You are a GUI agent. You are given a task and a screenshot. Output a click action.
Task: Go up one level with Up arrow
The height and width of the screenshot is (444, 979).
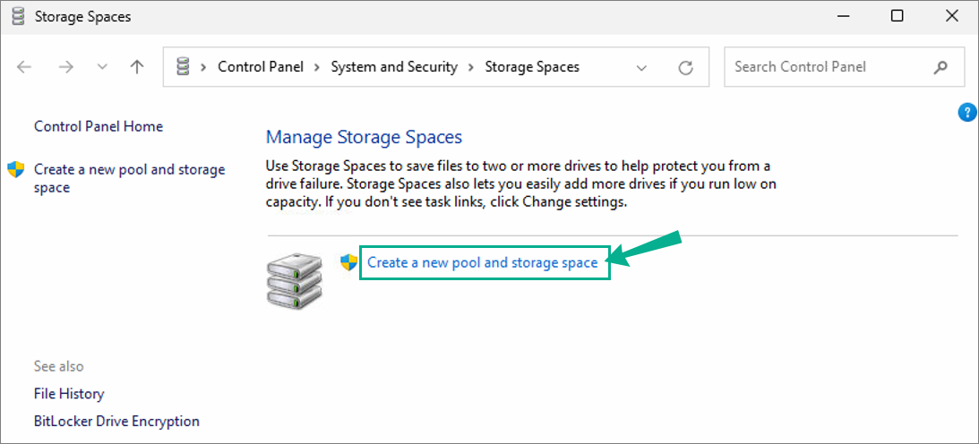pyautogui.click(x=136, y=67)
